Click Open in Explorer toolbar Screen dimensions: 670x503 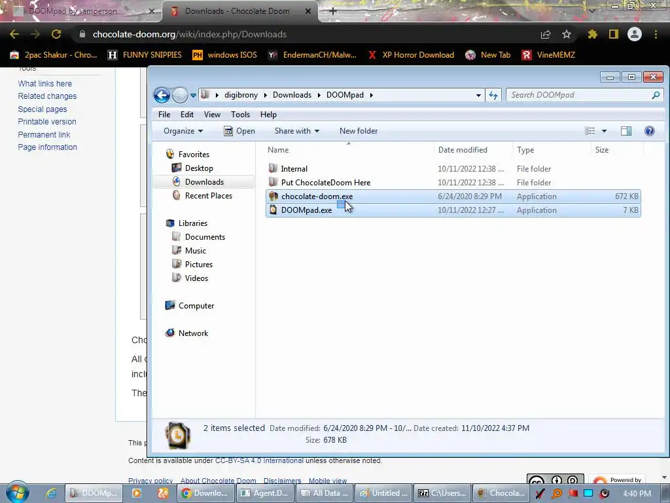(239, 131)
